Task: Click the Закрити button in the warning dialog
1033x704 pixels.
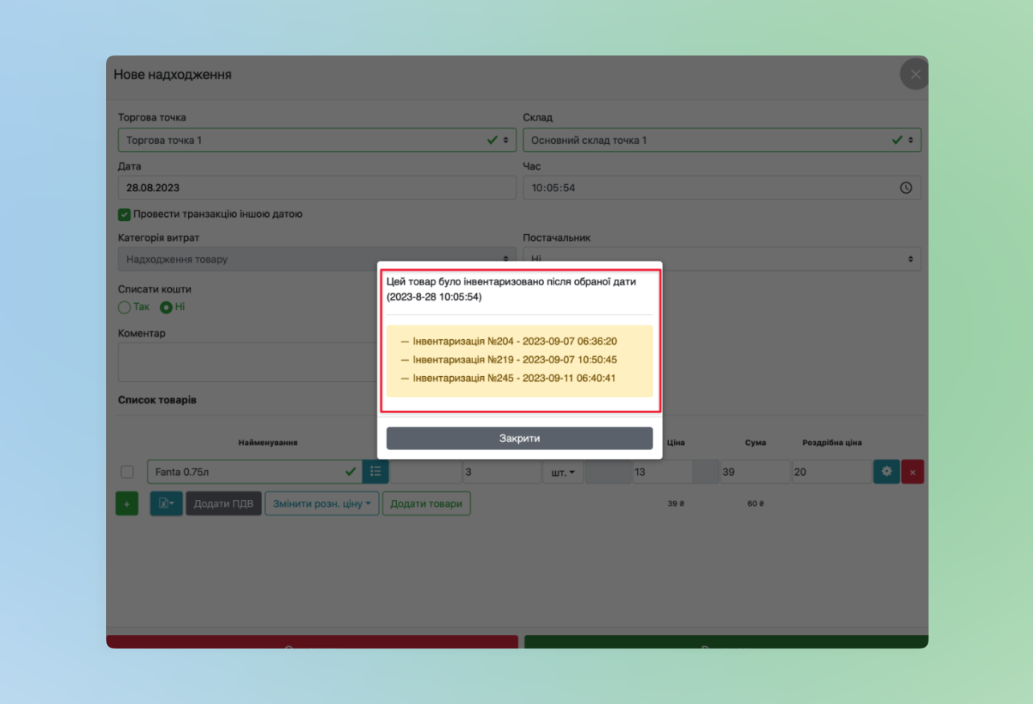Action: coord(519,438)
